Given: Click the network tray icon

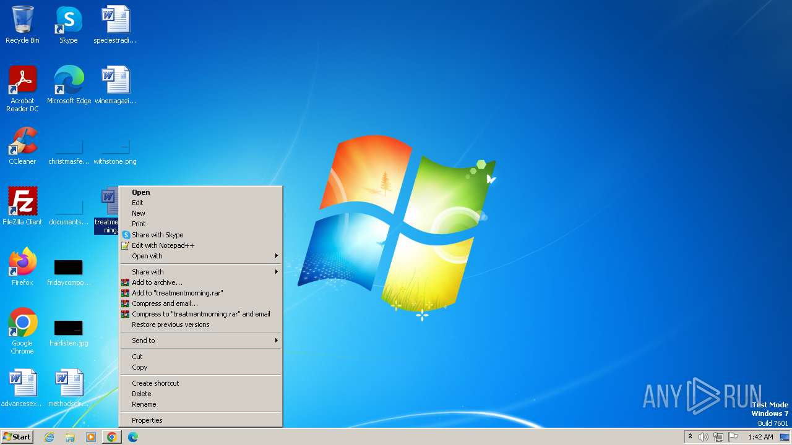Looking at the screenshot, I should click(718, 437).
